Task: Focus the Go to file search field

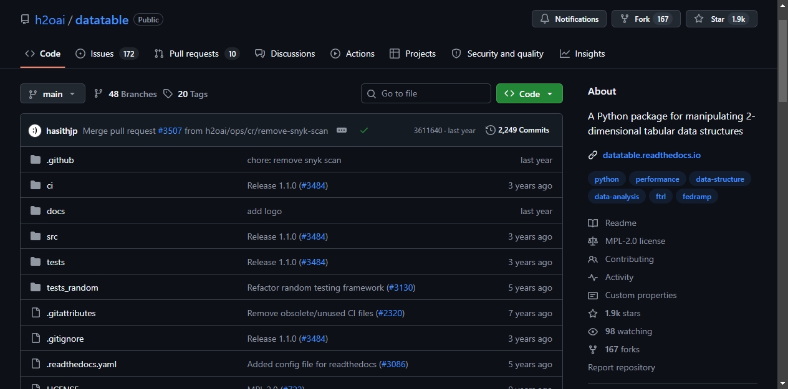Action: [x=426, y=93]
